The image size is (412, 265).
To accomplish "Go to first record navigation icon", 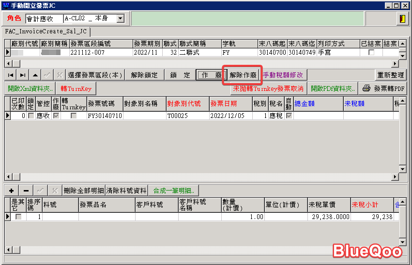I will [10, 75].
